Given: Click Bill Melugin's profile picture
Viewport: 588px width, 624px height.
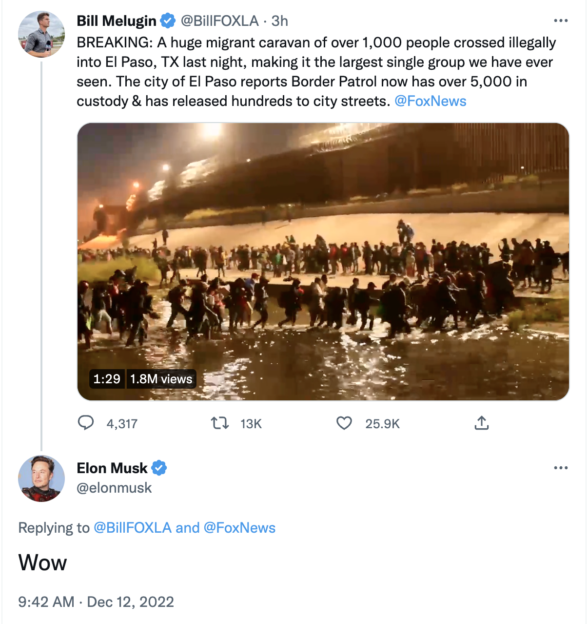Looking at the screenshot, I should 41,34.
